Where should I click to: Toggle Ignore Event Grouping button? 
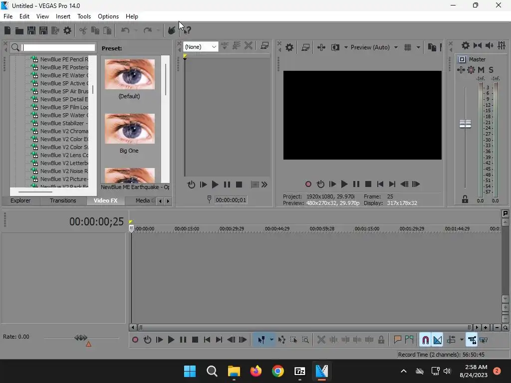coord(484,340)
